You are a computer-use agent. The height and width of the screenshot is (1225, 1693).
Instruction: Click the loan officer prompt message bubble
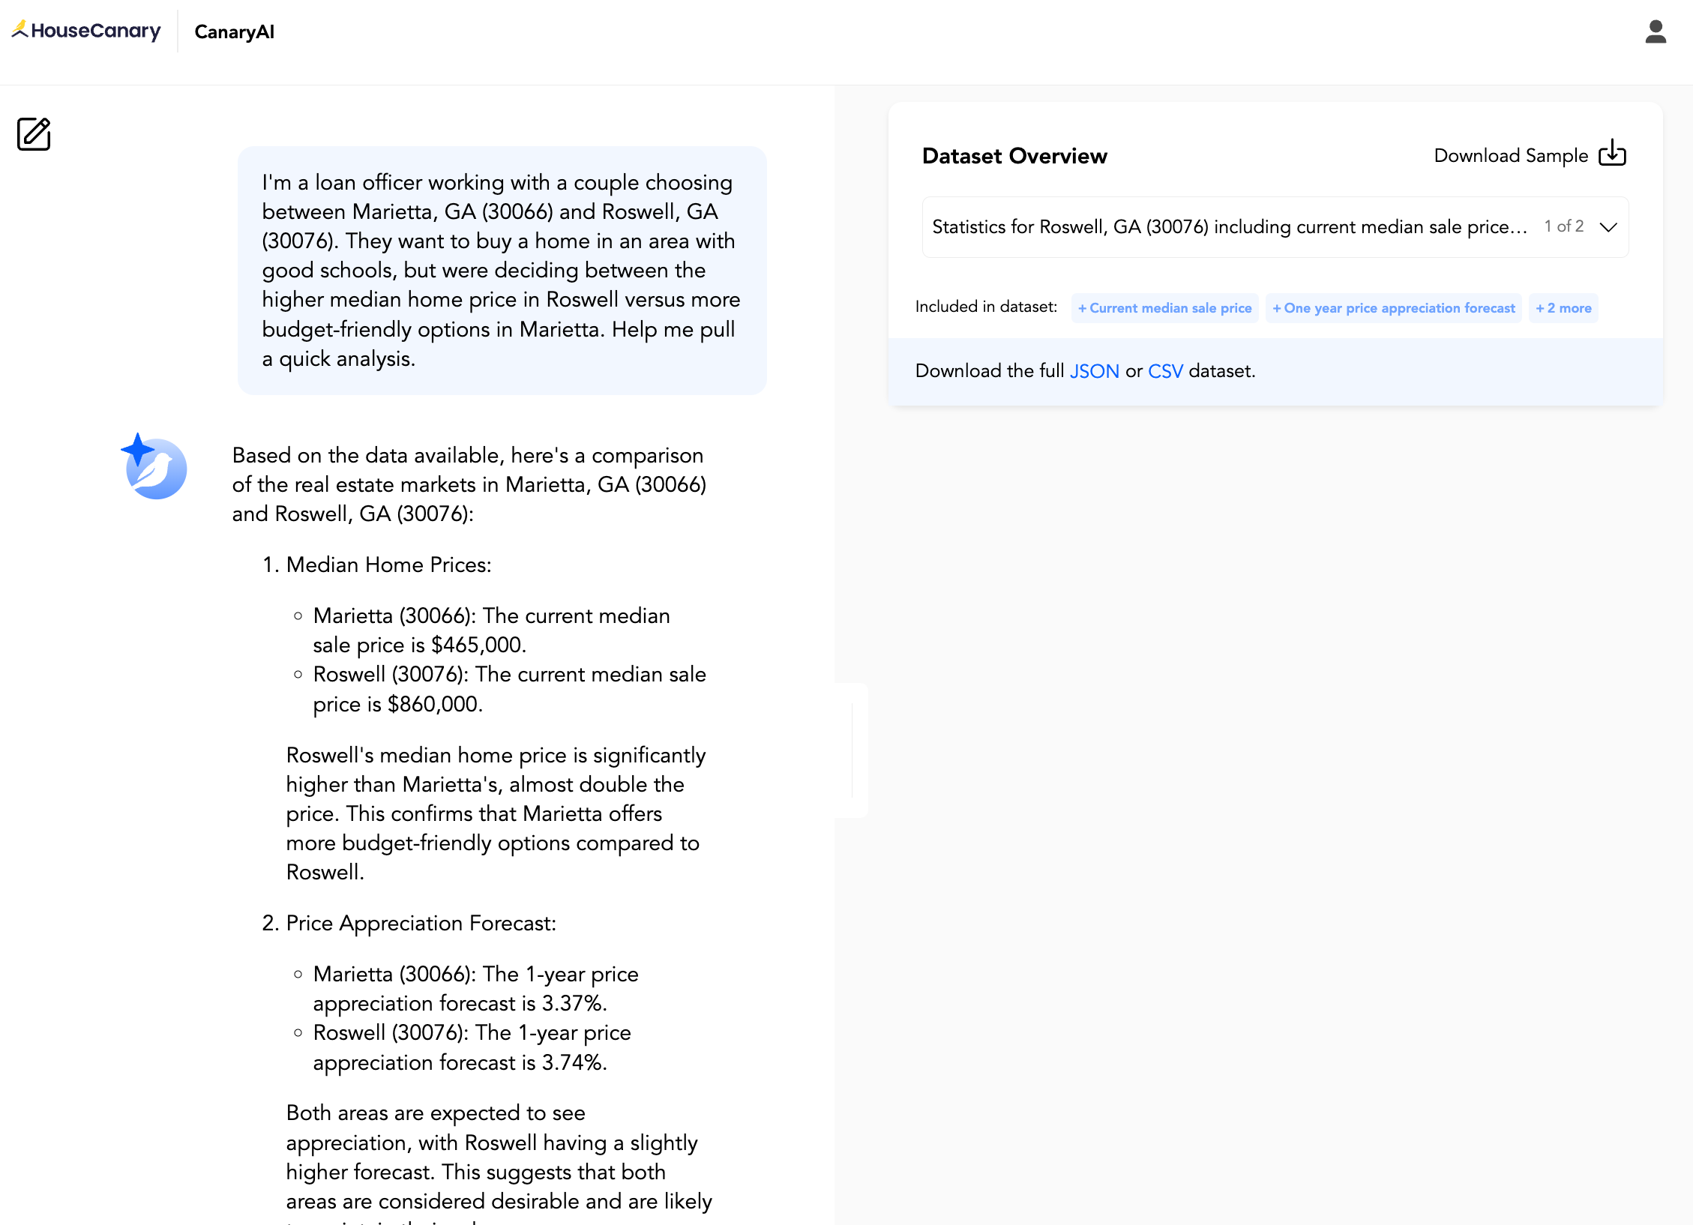(x=502, y=270)
